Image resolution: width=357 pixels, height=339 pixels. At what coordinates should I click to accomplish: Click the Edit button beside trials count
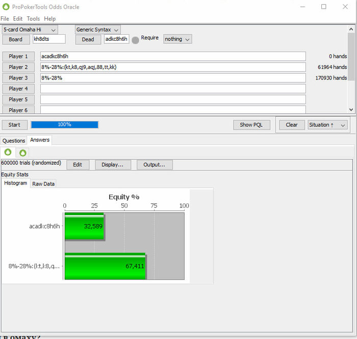pyautogui.click(x=78, y=165)
